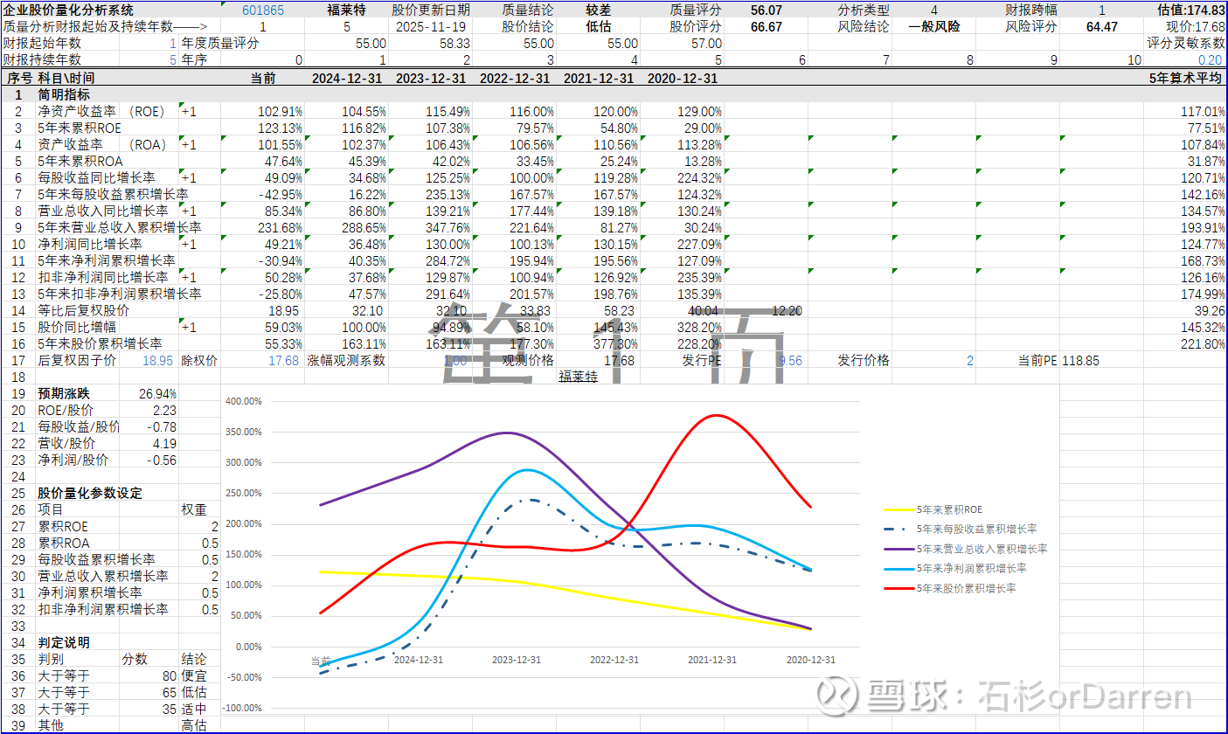Screen dimensions: 1228x734
Task: Click the chart axis label -100.00%
Action: click(x=242, y=708)
